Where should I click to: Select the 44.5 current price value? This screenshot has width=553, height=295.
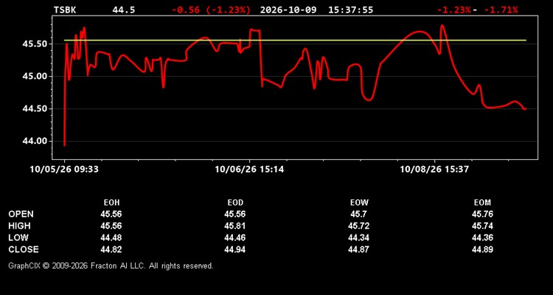(123, 10)
